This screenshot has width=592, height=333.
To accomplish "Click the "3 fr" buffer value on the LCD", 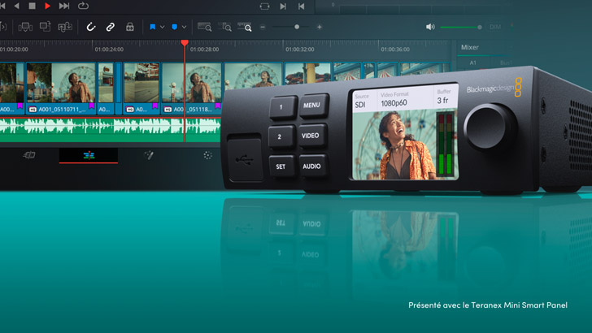I will [x=442, y=101].
